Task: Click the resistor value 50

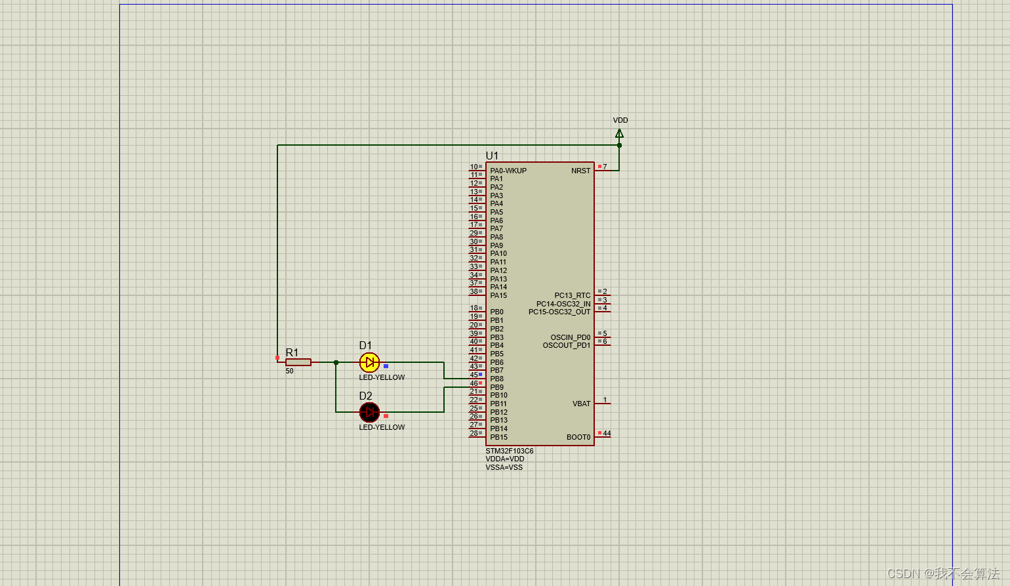Action: 289,371
